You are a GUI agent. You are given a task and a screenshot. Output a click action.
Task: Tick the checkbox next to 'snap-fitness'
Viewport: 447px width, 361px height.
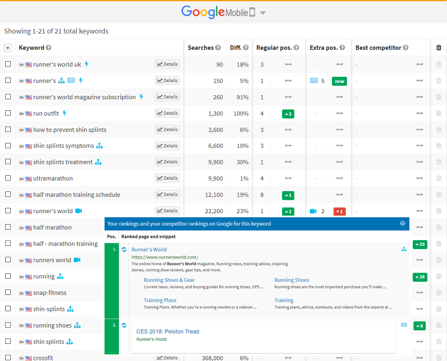7,292
